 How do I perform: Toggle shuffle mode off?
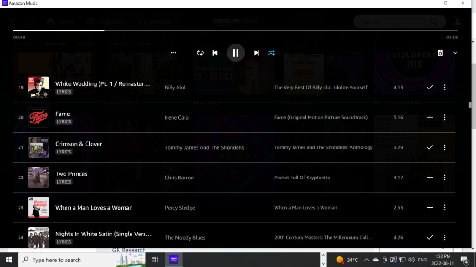(x=271, y=53)
